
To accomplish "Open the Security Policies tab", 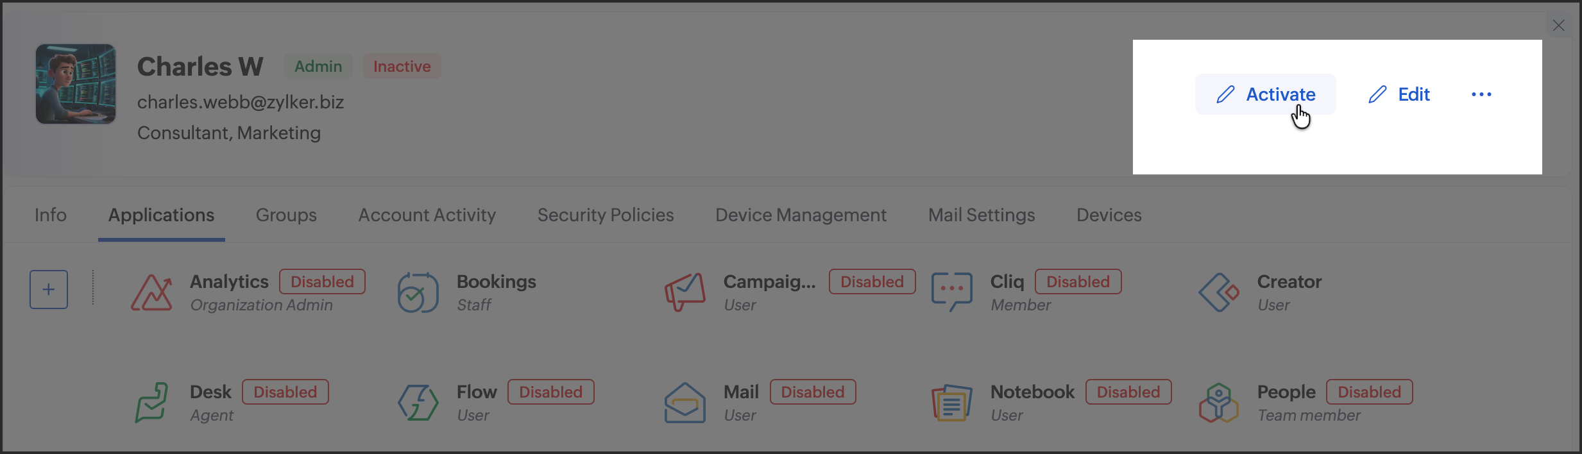I will (x=606, y=215).
